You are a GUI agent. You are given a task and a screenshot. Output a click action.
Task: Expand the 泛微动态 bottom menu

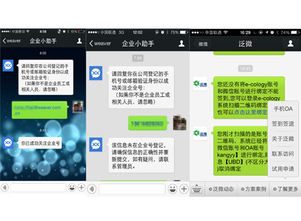pyautogui.click(x=221, y=189)
